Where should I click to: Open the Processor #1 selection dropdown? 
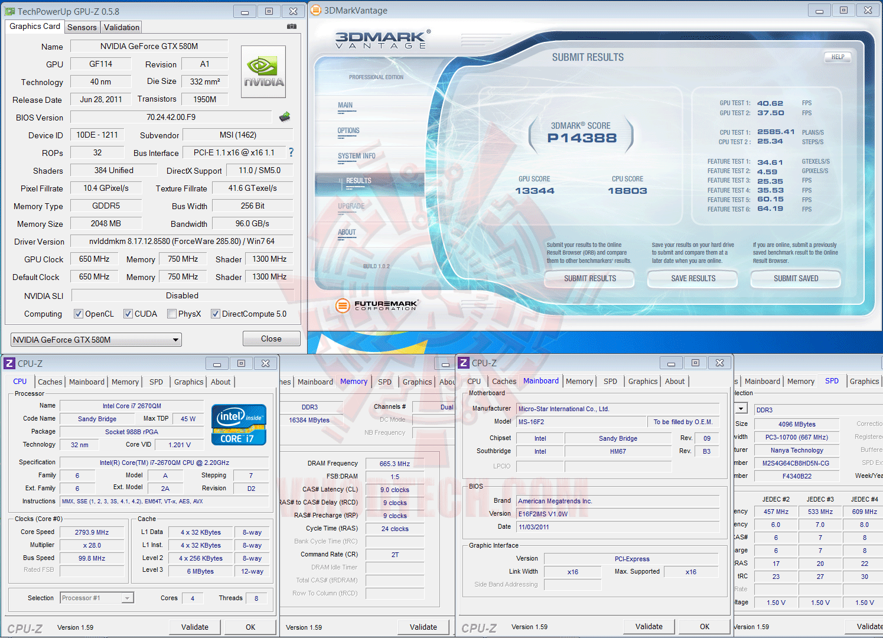pyautogui.click(x=97, y=598)
